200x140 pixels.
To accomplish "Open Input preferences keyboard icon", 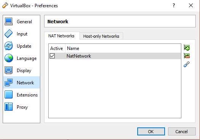I will point(8,34).
